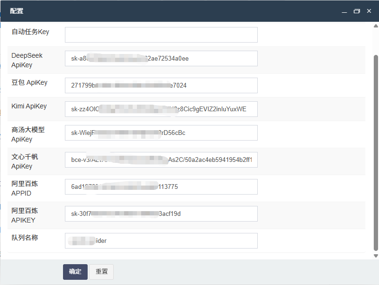
Task: Focus the 阿里百炼 APPID input field
Action: pyautogui.click(x=161, y=187)
